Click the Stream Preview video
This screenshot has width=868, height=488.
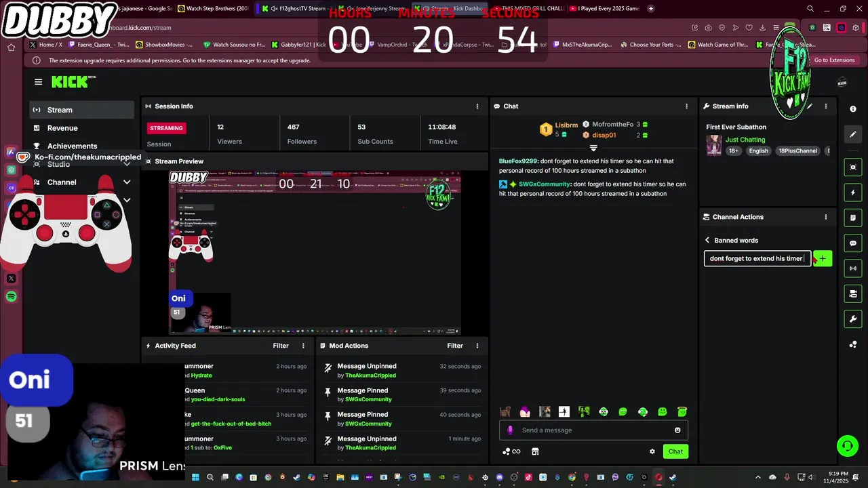315,253
